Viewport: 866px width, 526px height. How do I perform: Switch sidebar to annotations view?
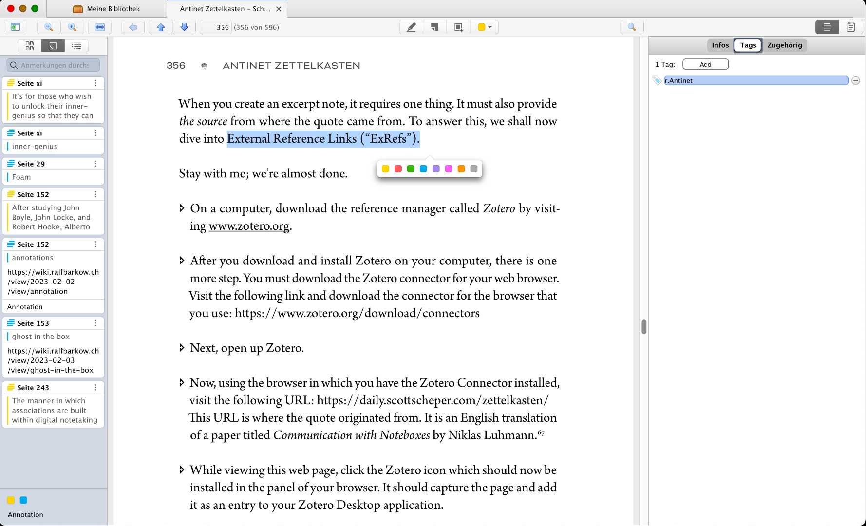point(53,46)
